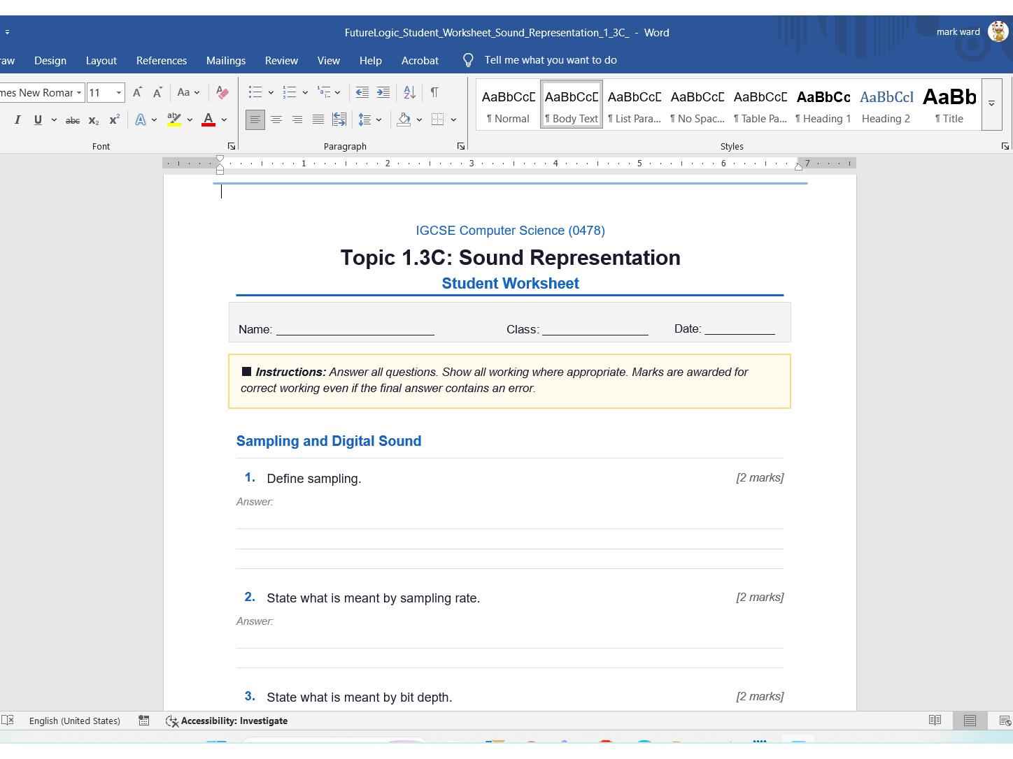Toggle underline formatting

click(38, 120)
